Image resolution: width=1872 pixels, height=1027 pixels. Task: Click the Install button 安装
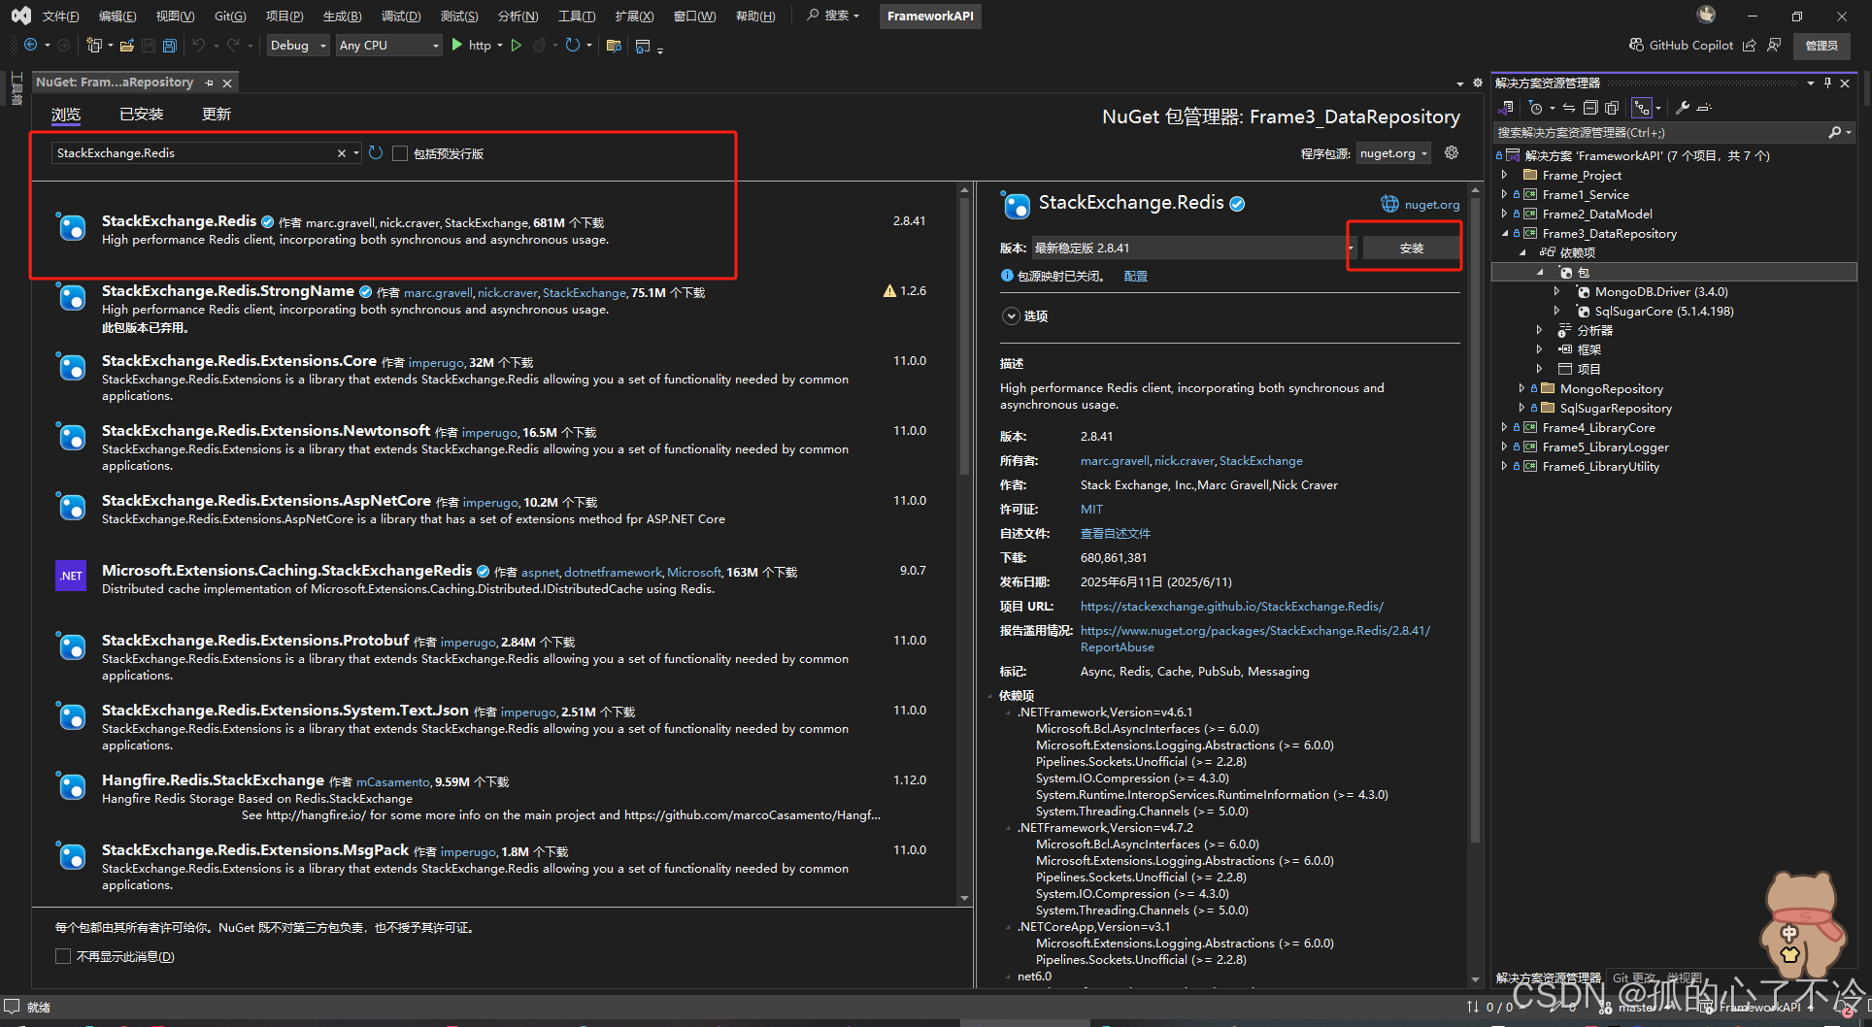tap(1411, 248)
